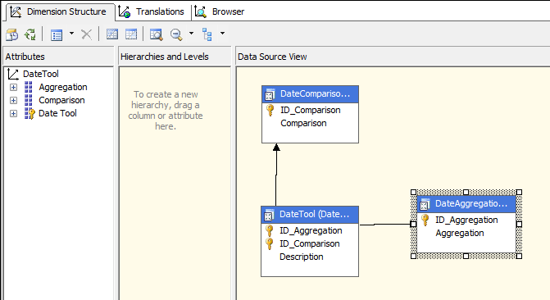This screenshot has width=550, height=300.
Task: Select ID_Comparison column in DateComparison table
Action: coord(311,110)
